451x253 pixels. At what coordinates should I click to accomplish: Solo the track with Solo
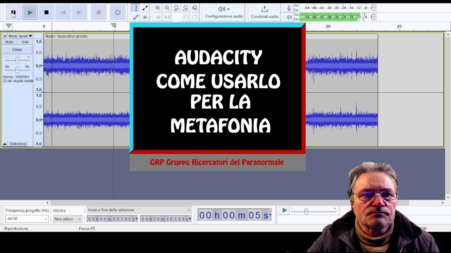[x=25, y=42]
